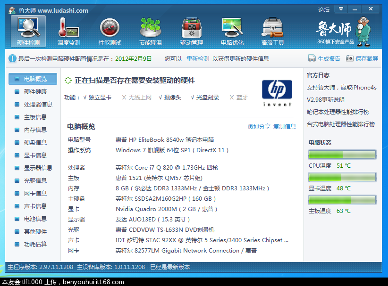Click the CPU温度 temperature bar

click(342, 155)
